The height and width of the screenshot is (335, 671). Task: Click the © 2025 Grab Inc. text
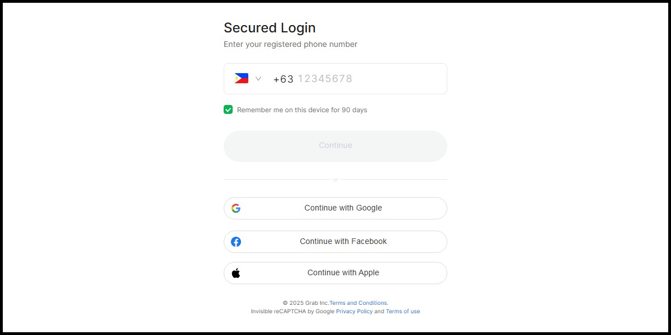305,303
